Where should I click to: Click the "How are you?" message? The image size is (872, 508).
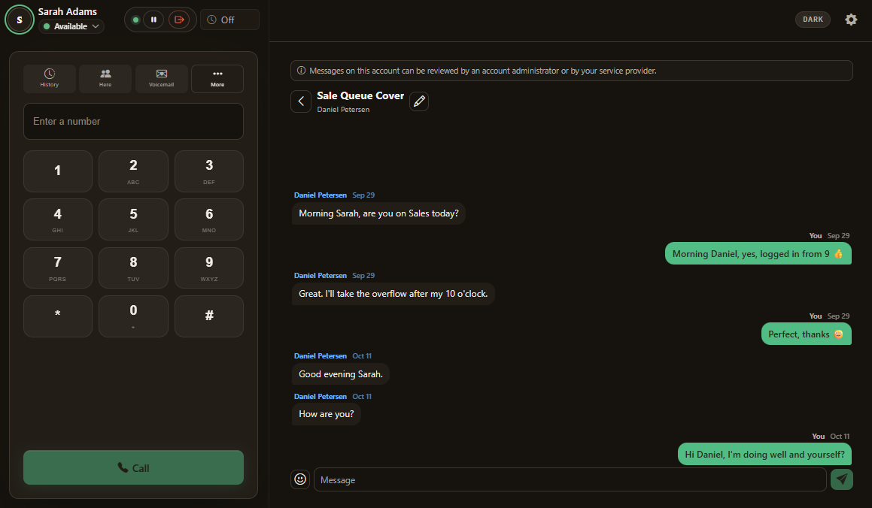327,414
